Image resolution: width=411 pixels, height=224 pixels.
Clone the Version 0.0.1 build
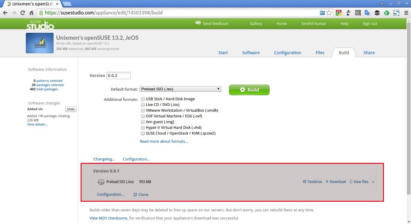click(141, 194)
